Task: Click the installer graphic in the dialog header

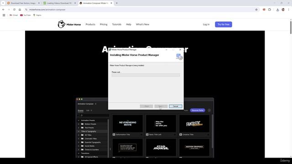Action: coord(179,56)
